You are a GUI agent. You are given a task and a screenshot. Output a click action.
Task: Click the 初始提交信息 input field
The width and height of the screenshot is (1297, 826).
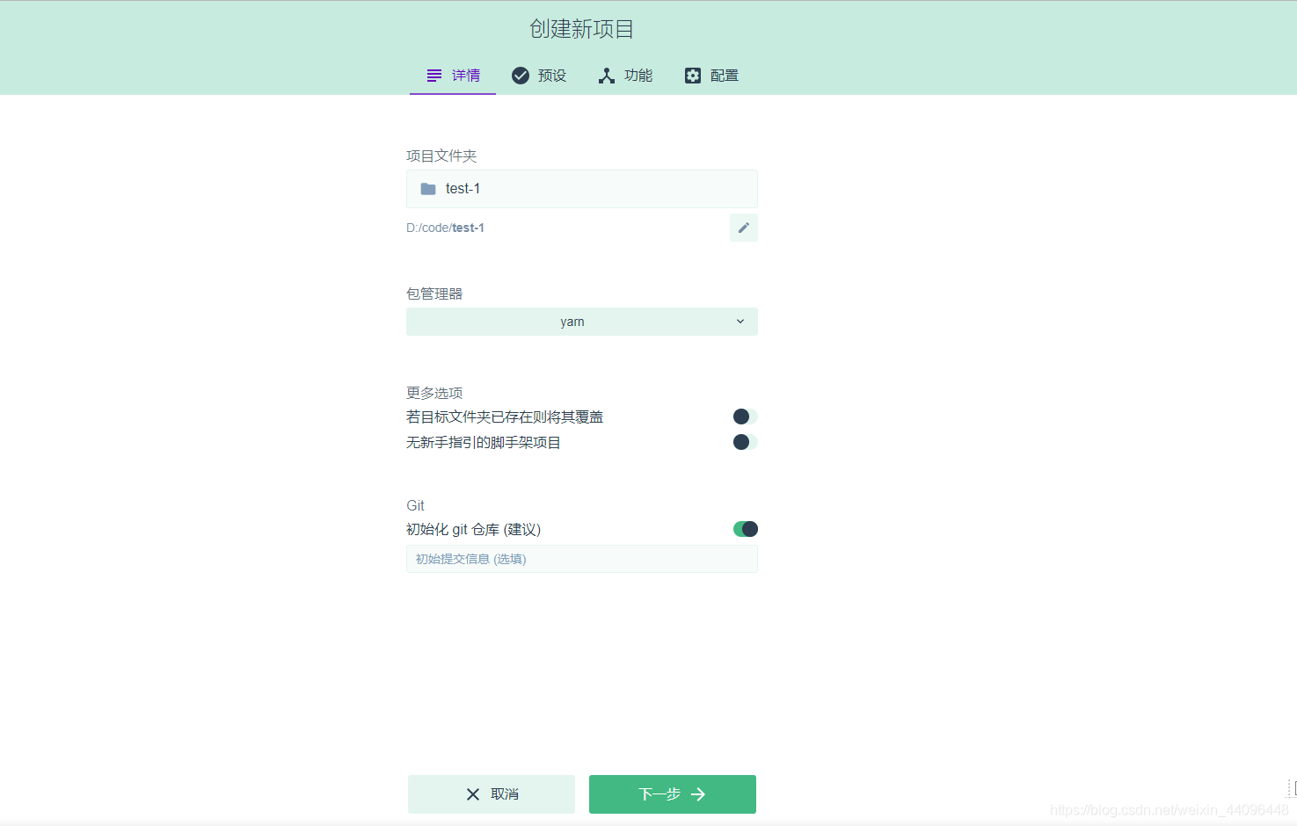click(581, 559)
